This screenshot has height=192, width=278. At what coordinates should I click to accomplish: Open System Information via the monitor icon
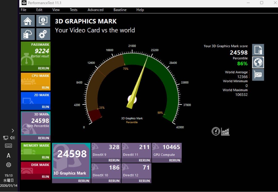point(43,21)
